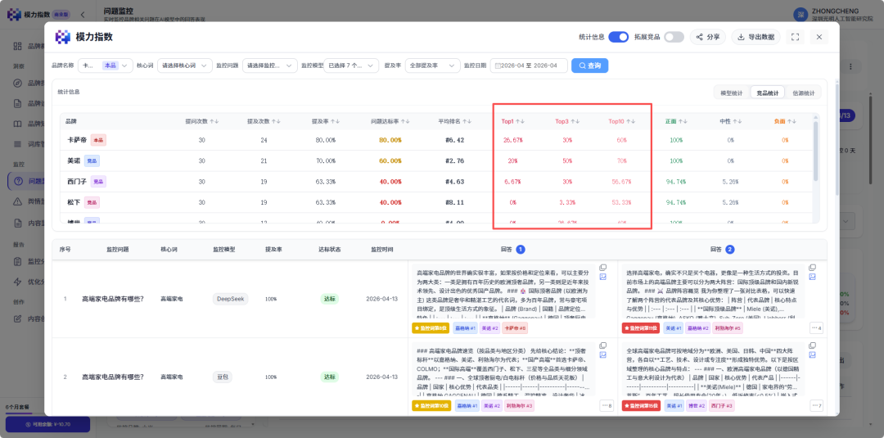Open image icon for DeepSeek answer 1
This screenshot has height=438, width=884.
[x=602, y=277]
